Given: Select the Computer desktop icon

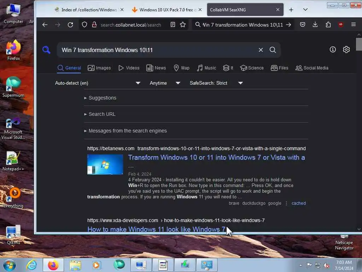Looking at the screenshot, I should coord(13,13).
